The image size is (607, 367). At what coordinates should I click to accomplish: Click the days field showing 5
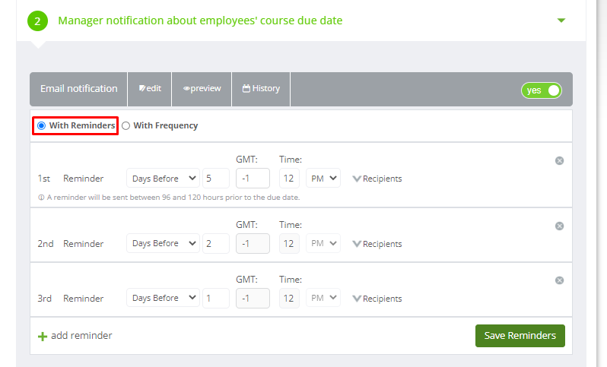click(x=216, y=179)
